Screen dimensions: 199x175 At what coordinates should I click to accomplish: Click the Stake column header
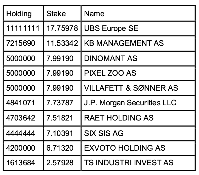pos(62,13)
